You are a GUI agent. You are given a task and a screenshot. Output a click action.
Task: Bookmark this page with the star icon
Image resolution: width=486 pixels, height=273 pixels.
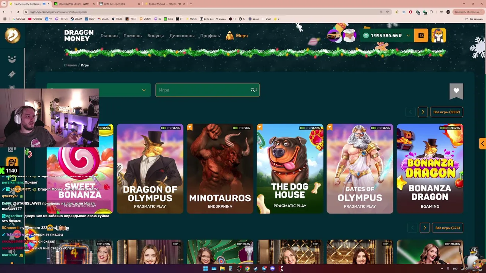point(387,12)
